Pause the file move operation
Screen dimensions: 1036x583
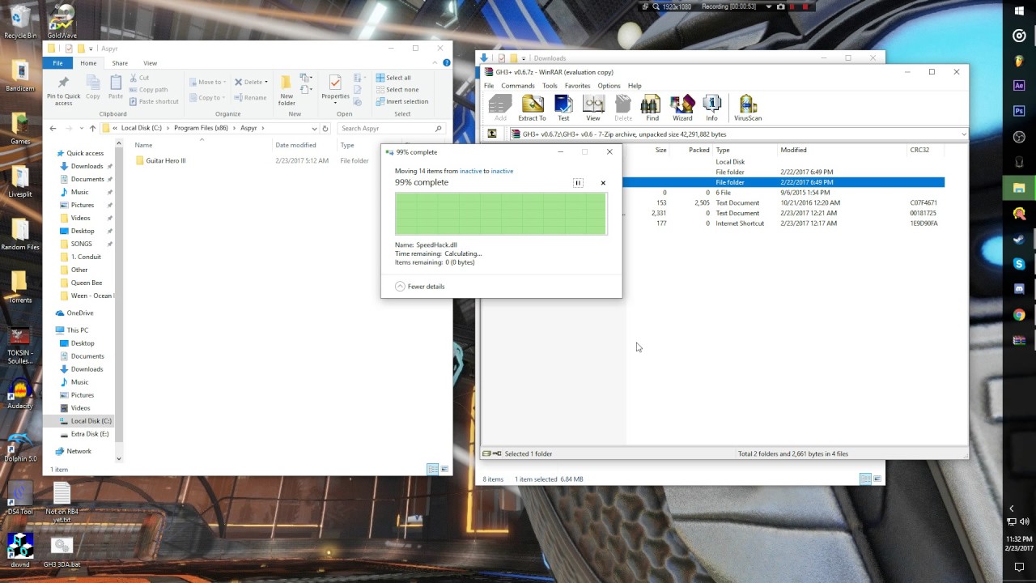coord(578,183)
